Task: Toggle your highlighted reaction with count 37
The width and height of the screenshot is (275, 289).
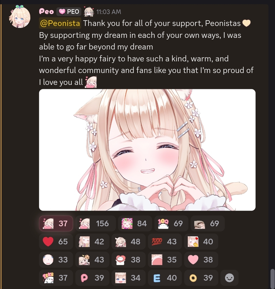Action: [x=56, y=223]
